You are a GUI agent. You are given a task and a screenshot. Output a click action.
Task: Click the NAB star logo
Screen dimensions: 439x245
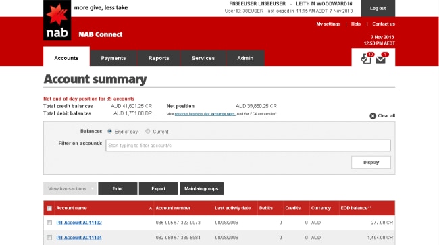pyautogui.click(x=57, y=20)
